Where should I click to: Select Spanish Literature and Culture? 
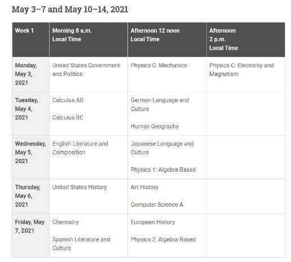click(x=81, y=243)
